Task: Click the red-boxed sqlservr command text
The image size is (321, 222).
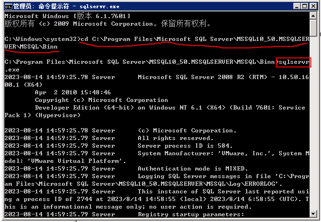Action: click(293, 62)
